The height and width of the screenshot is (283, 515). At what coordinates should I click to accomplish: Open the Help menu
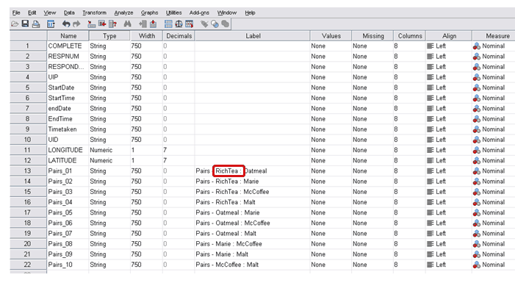pos(250,12)
